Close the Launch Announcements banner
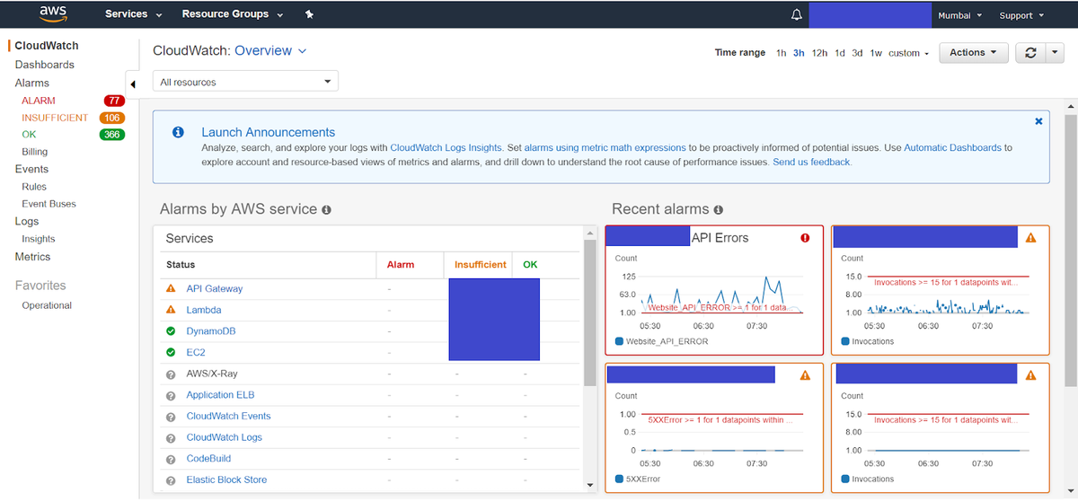The width and height of the screenshot is (1078, 502). (x=1038, y=120)
